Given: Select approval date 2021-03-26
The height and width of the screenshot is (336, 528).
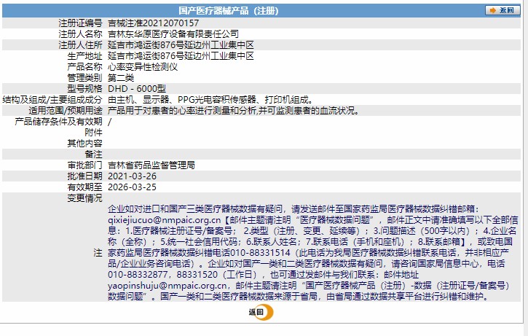Looking at the screenshot, I should pos(132,176).
